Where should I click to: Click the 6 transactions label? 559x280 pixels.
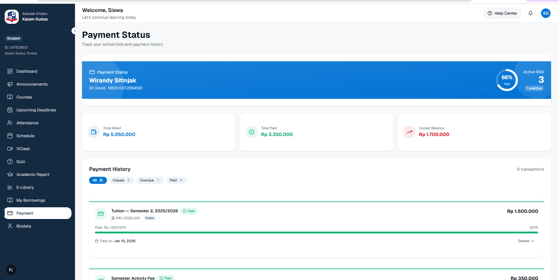pos(531,169)
